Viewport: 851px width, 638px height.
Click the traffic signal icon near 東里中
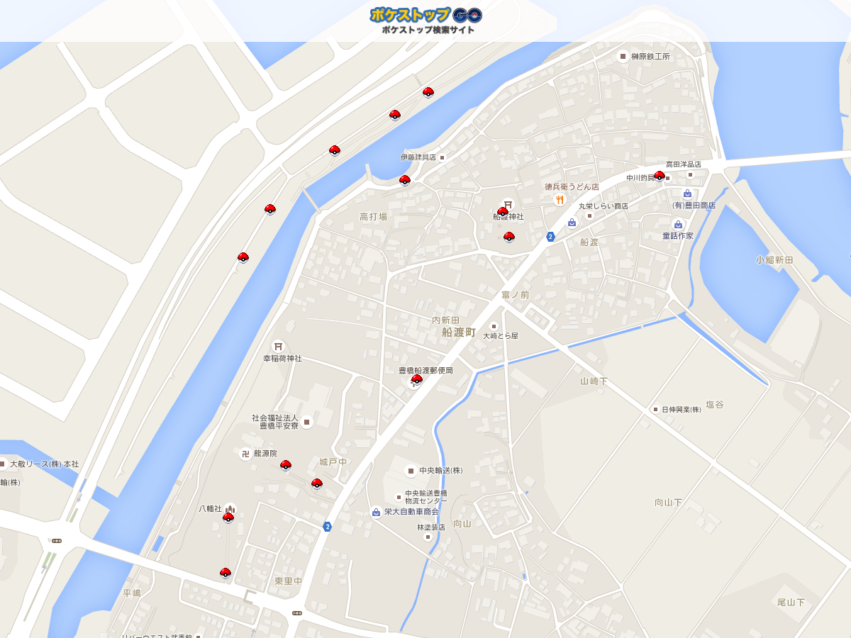tap(296, 613)
